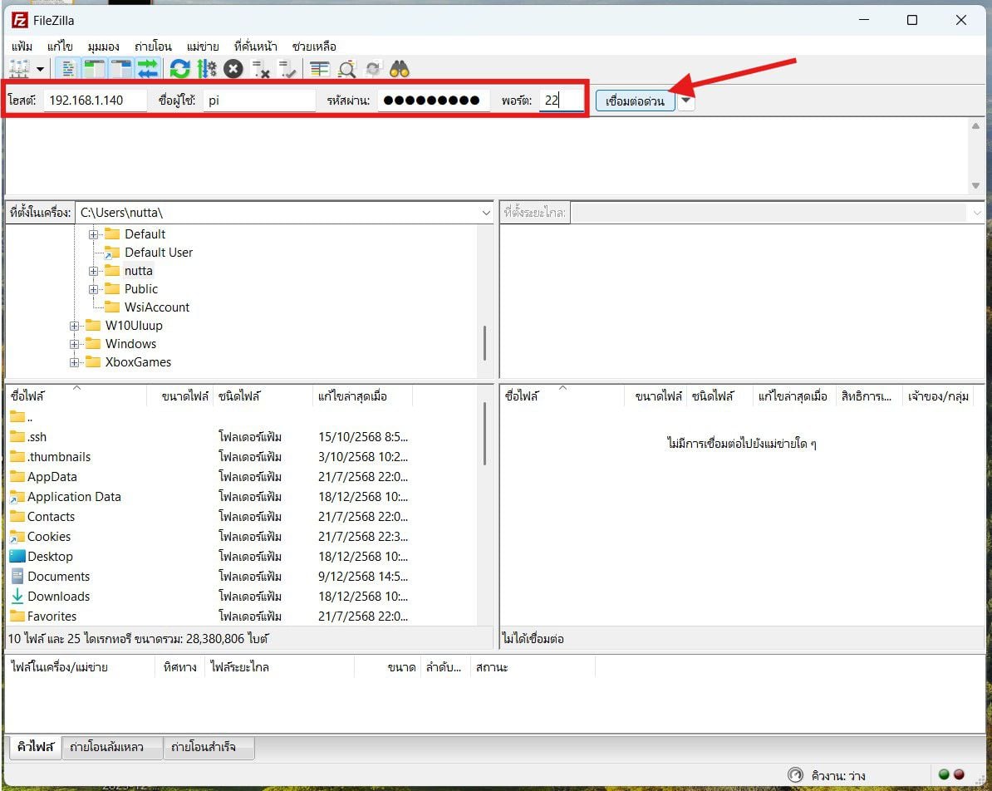
Task: Cancel the current operation icon
Action: coord(233,68)
